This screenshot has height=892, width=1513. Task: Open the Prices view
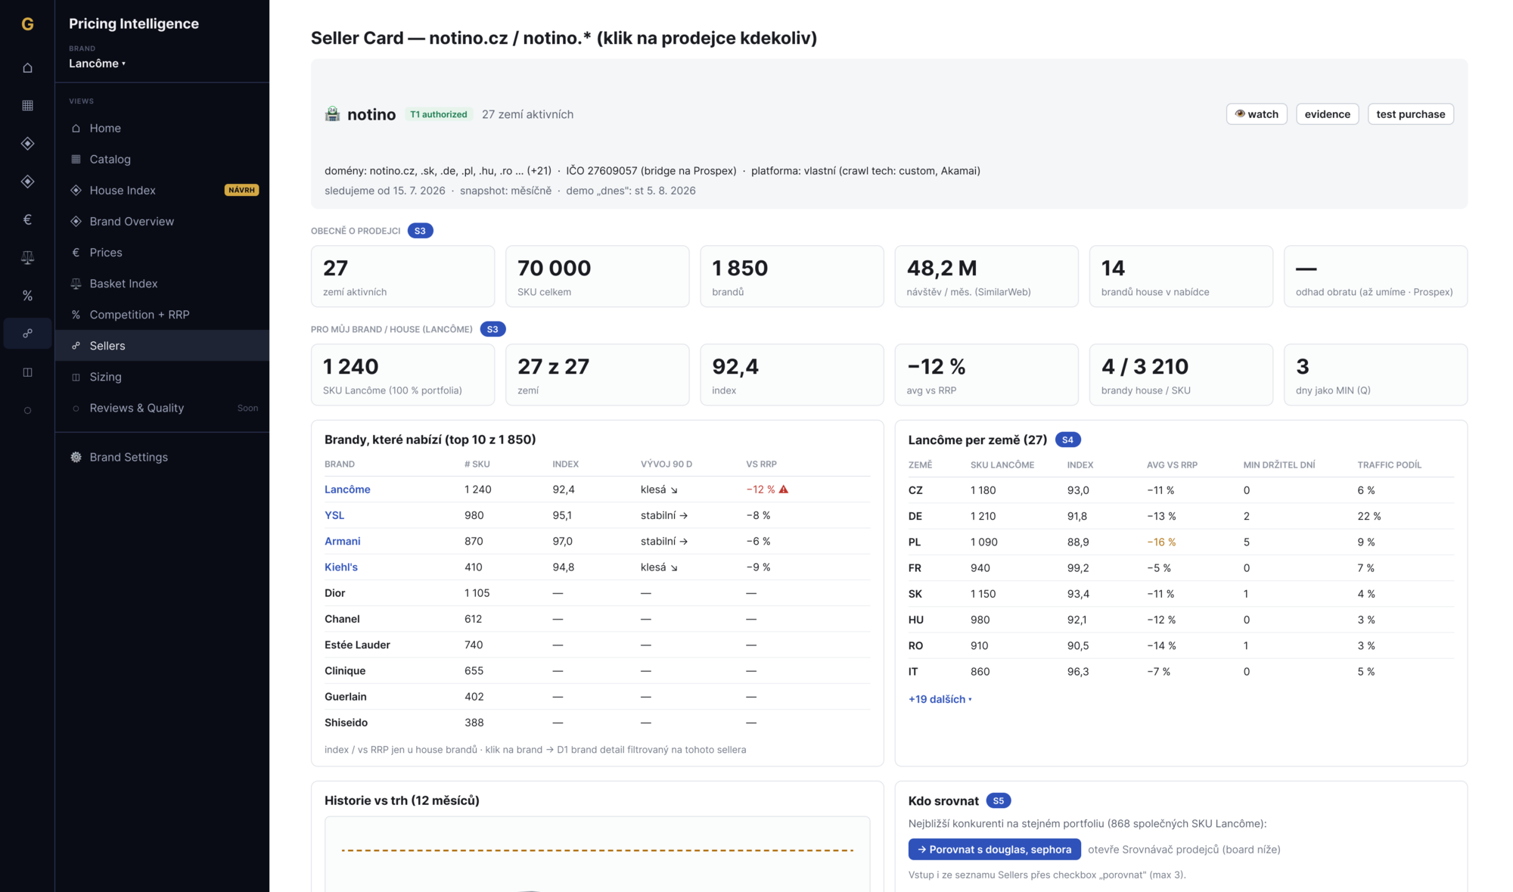pos(162,253)
